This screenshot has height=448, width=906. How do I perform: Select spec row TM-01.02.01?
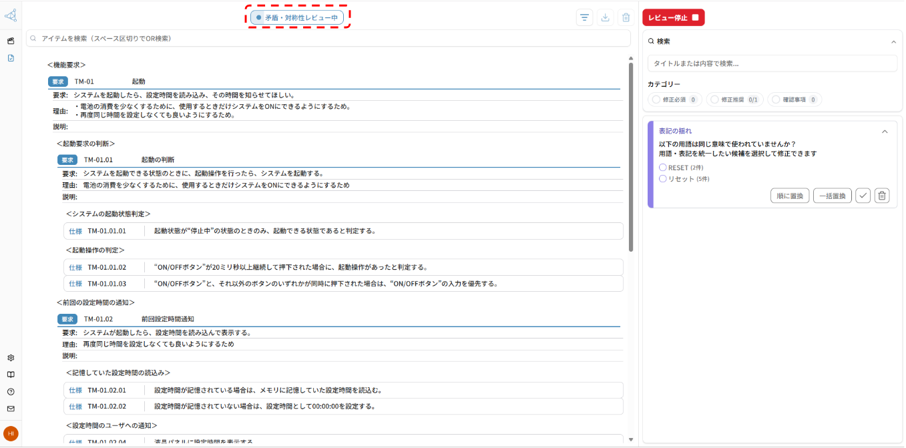pyautogui.click(x=343, y=390)
